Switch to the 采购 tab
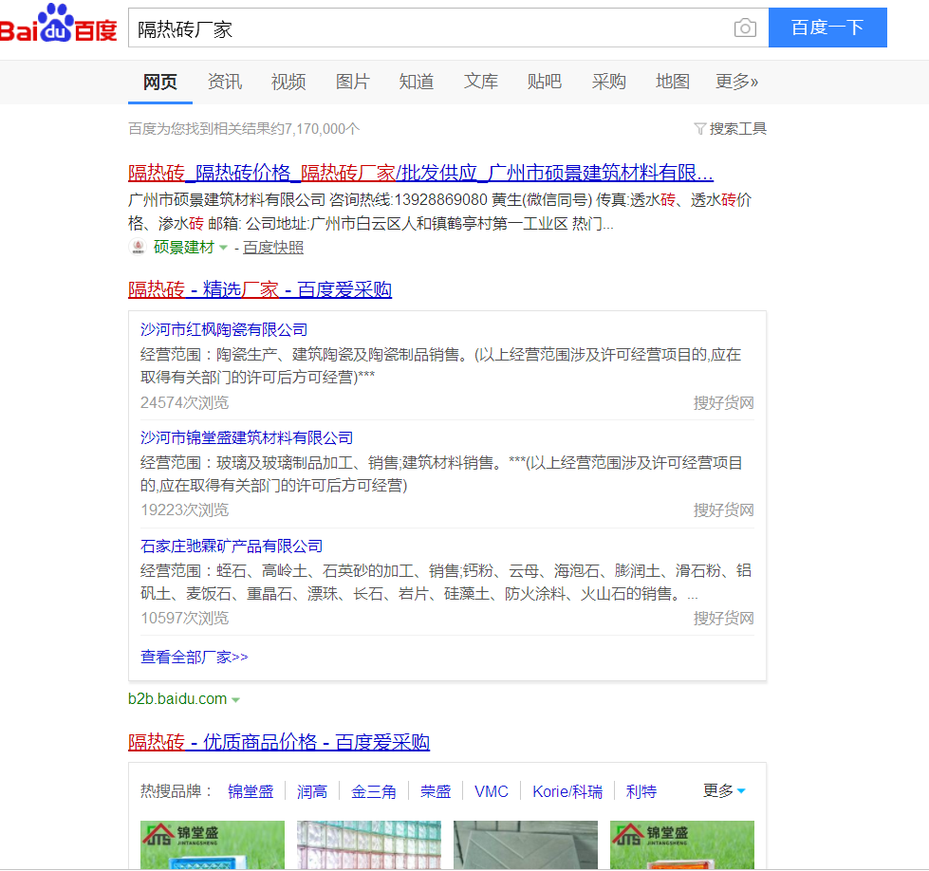 click(608, 82)
